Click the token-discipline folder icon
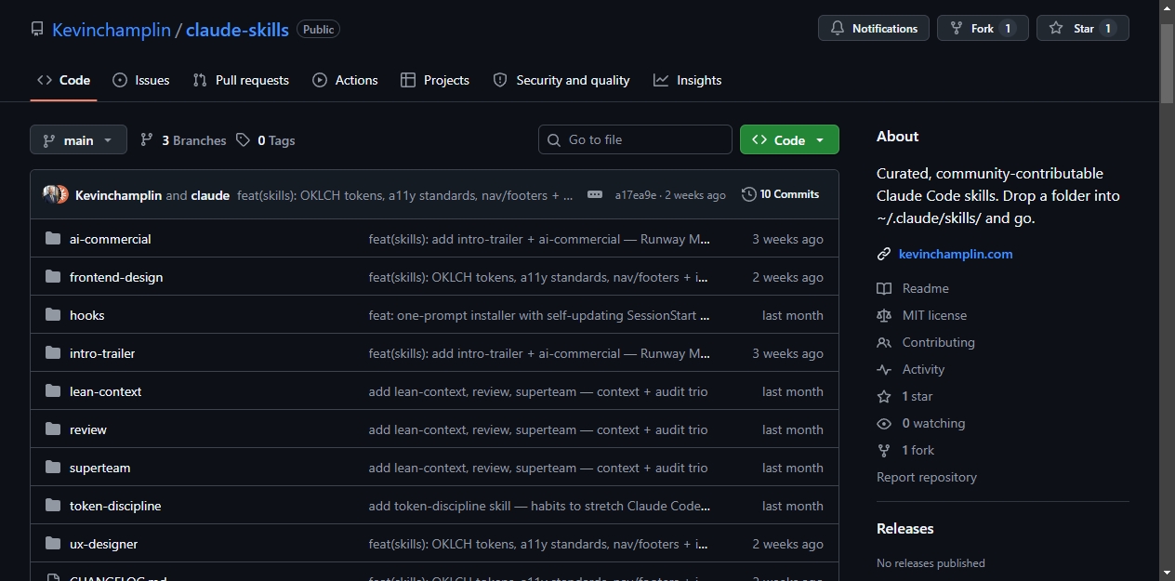This screenshot has height=581, width=1175. [53, 506]
